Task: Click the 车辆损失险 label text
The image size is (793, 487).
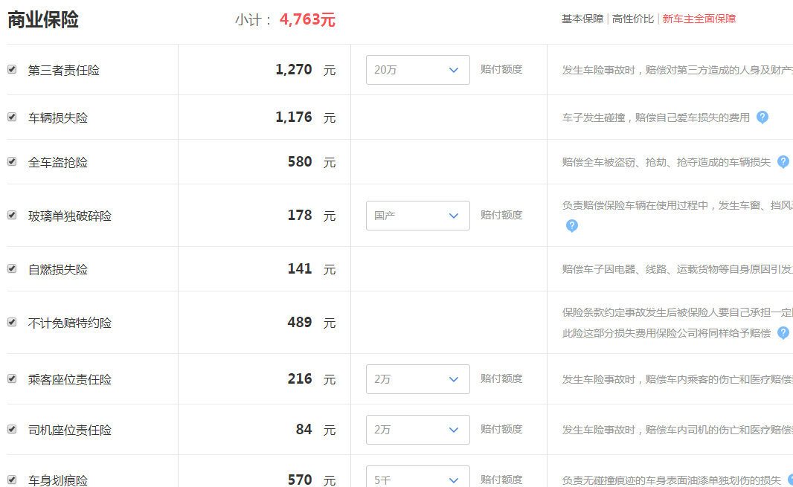Action: [58, 117]
